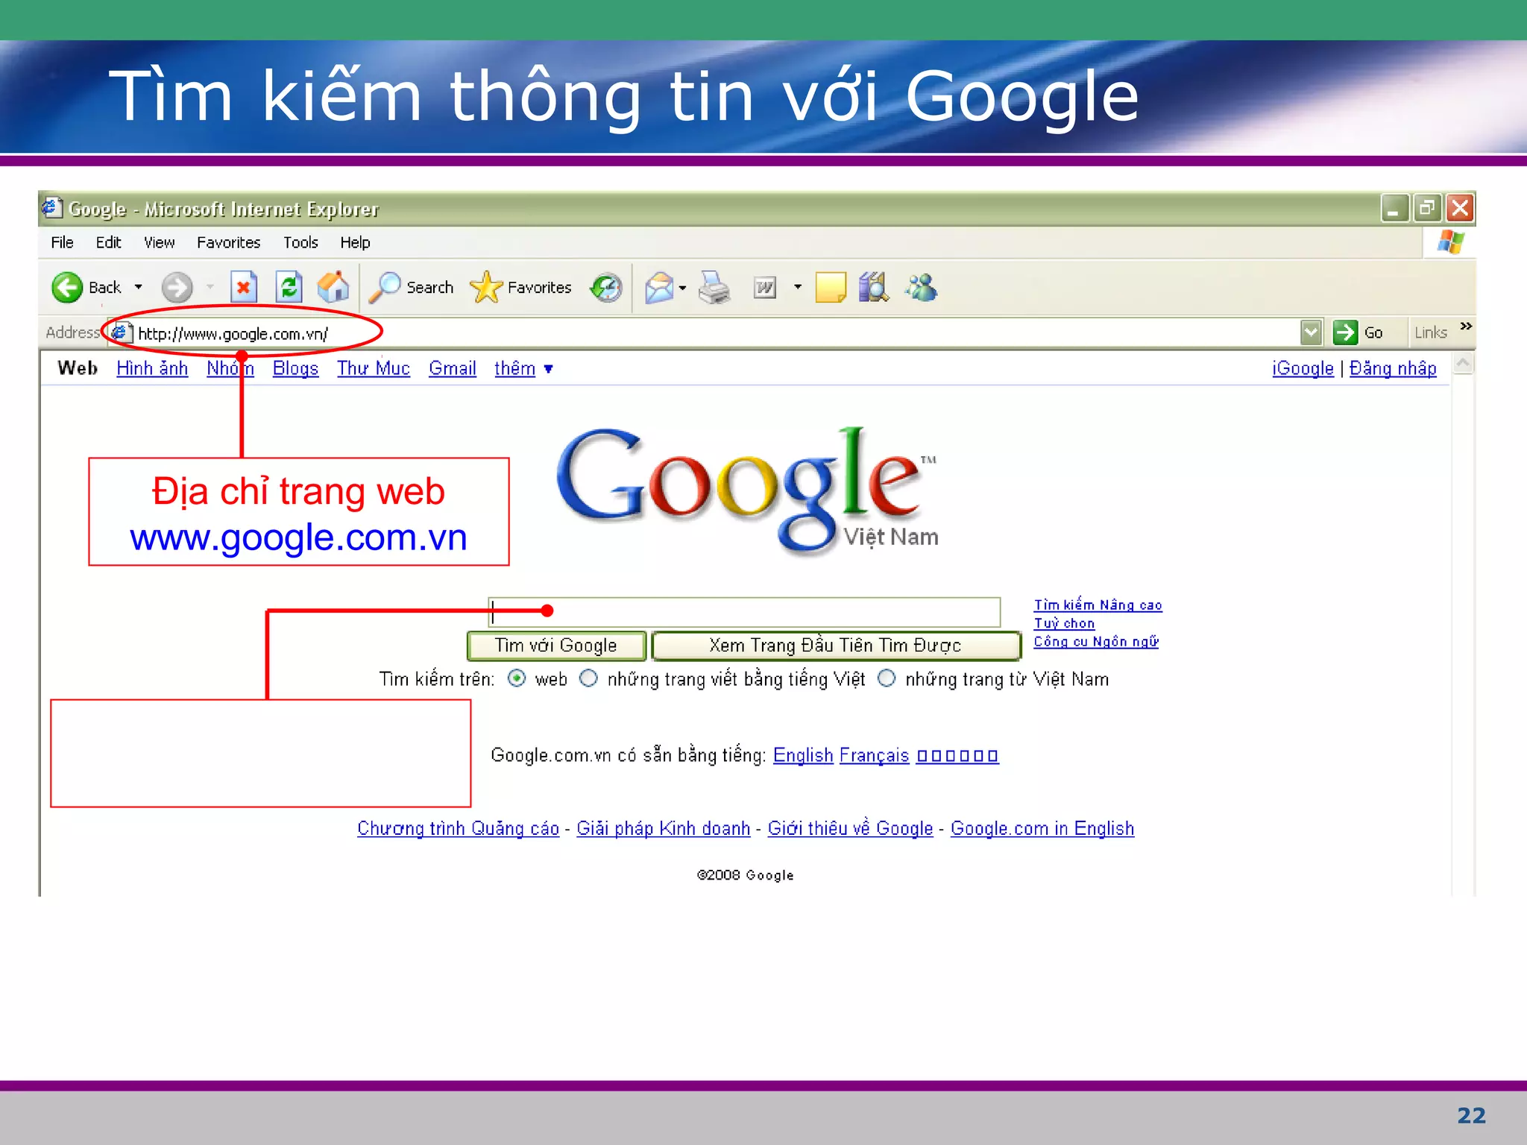The width and height of the screenshot is (1527, 1145).
Task: Open the Gmail link
Action: 452,368
